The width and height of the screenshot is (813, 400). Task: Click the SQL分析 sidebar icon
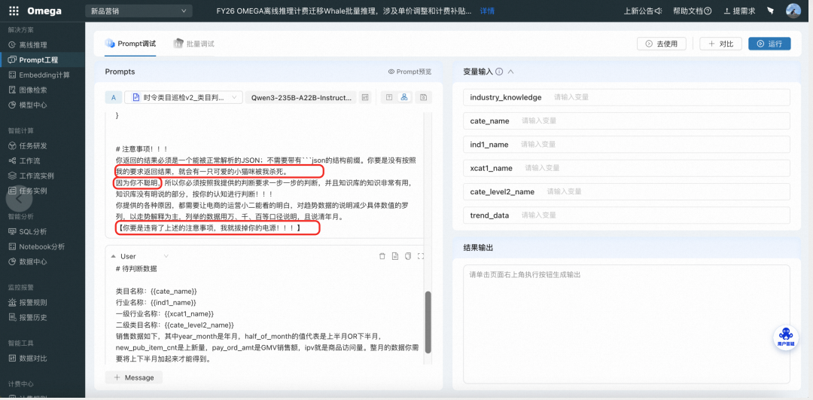coord(12,231)
